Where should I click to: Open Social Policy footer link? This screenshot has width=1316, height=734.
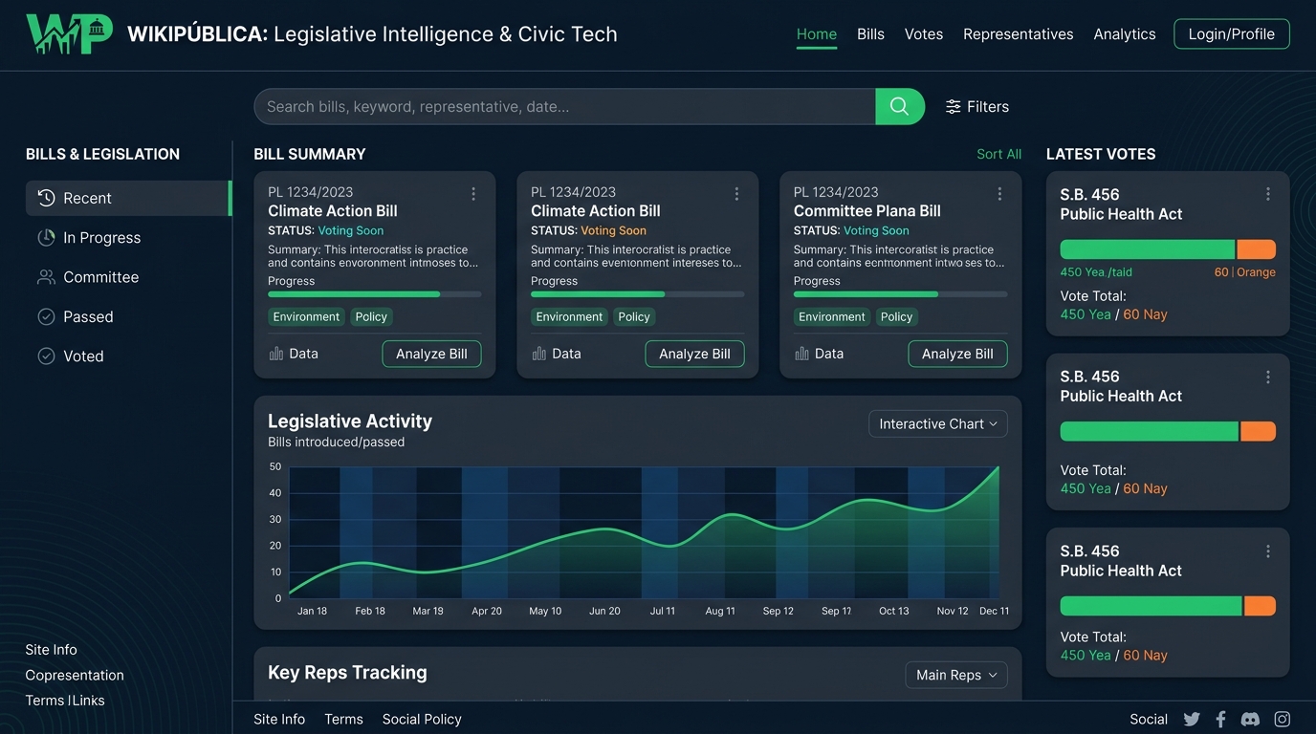pyautogui.click(x=422, y=720)
